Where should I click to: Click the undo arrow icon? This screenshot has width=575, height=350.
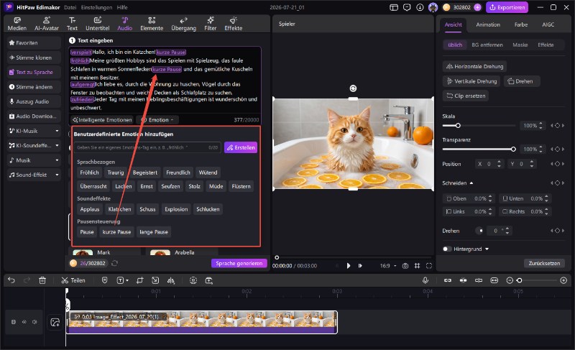[11, 280]
